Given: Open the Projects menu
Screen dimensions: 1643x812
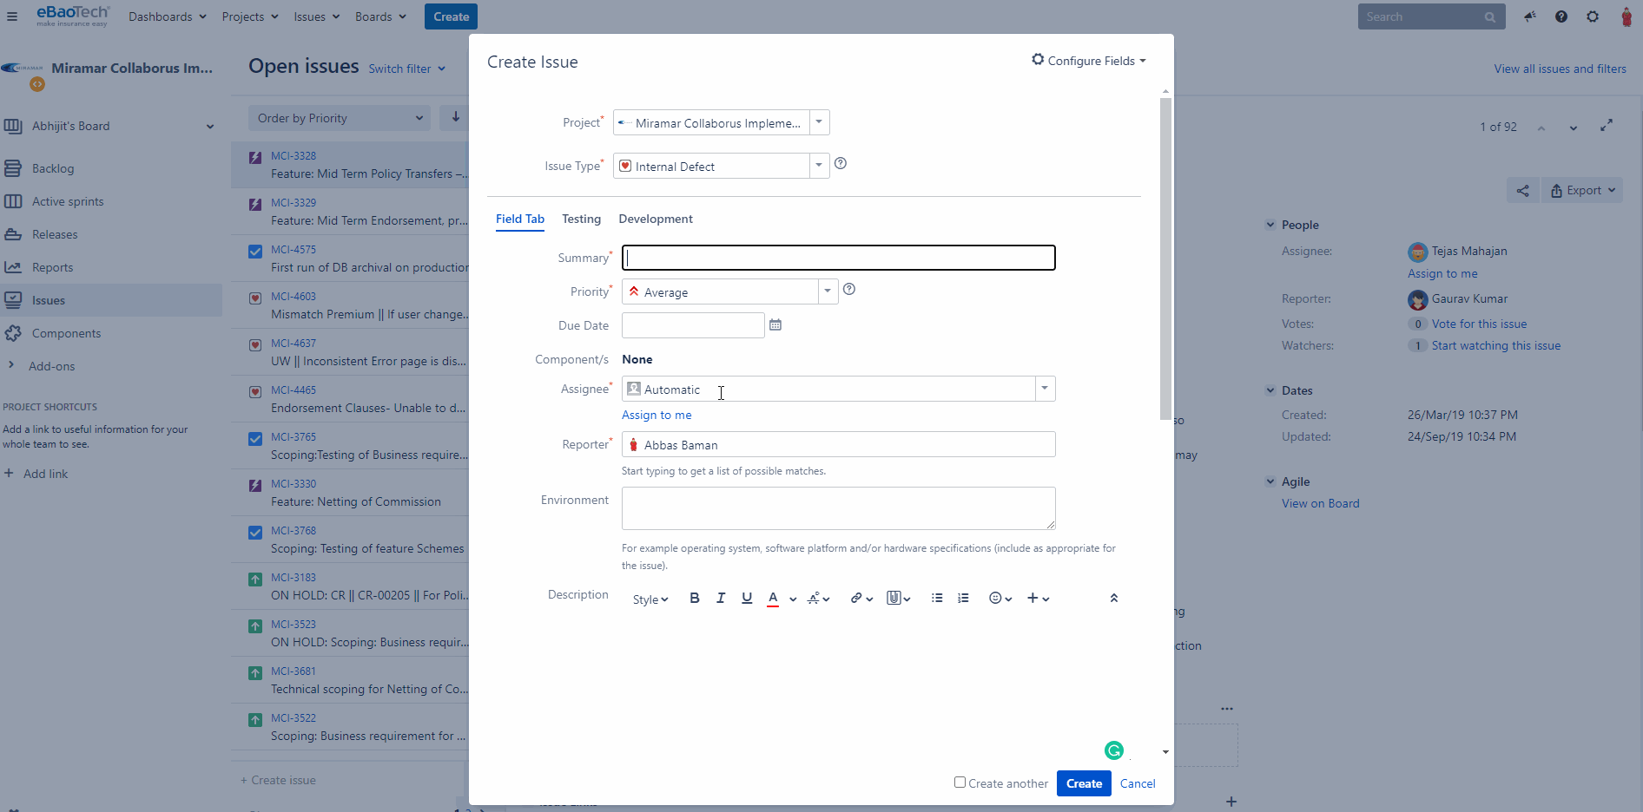Looking at the screenshot, I should click(250, 16).
